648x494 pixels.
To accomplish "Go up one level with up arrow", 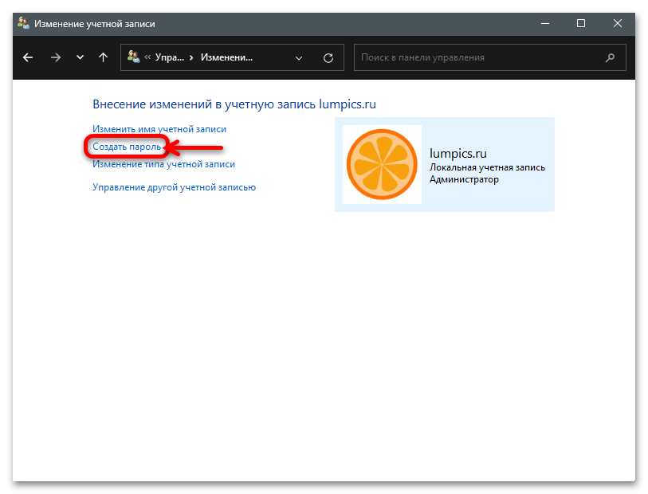I will tap(103, 57).
